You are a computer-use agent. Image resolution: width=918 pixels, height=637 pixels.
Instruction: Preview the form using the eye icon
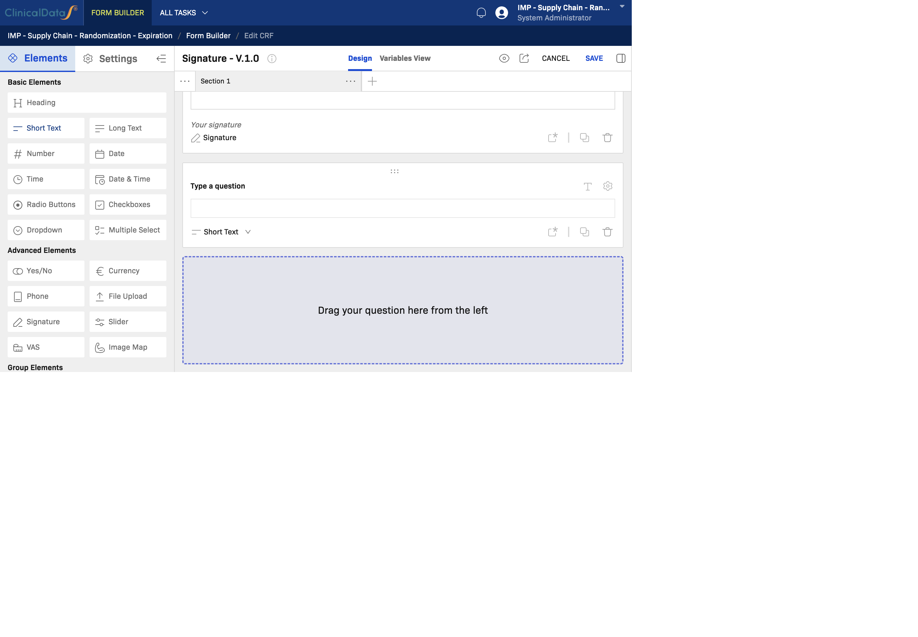point(504,58)
